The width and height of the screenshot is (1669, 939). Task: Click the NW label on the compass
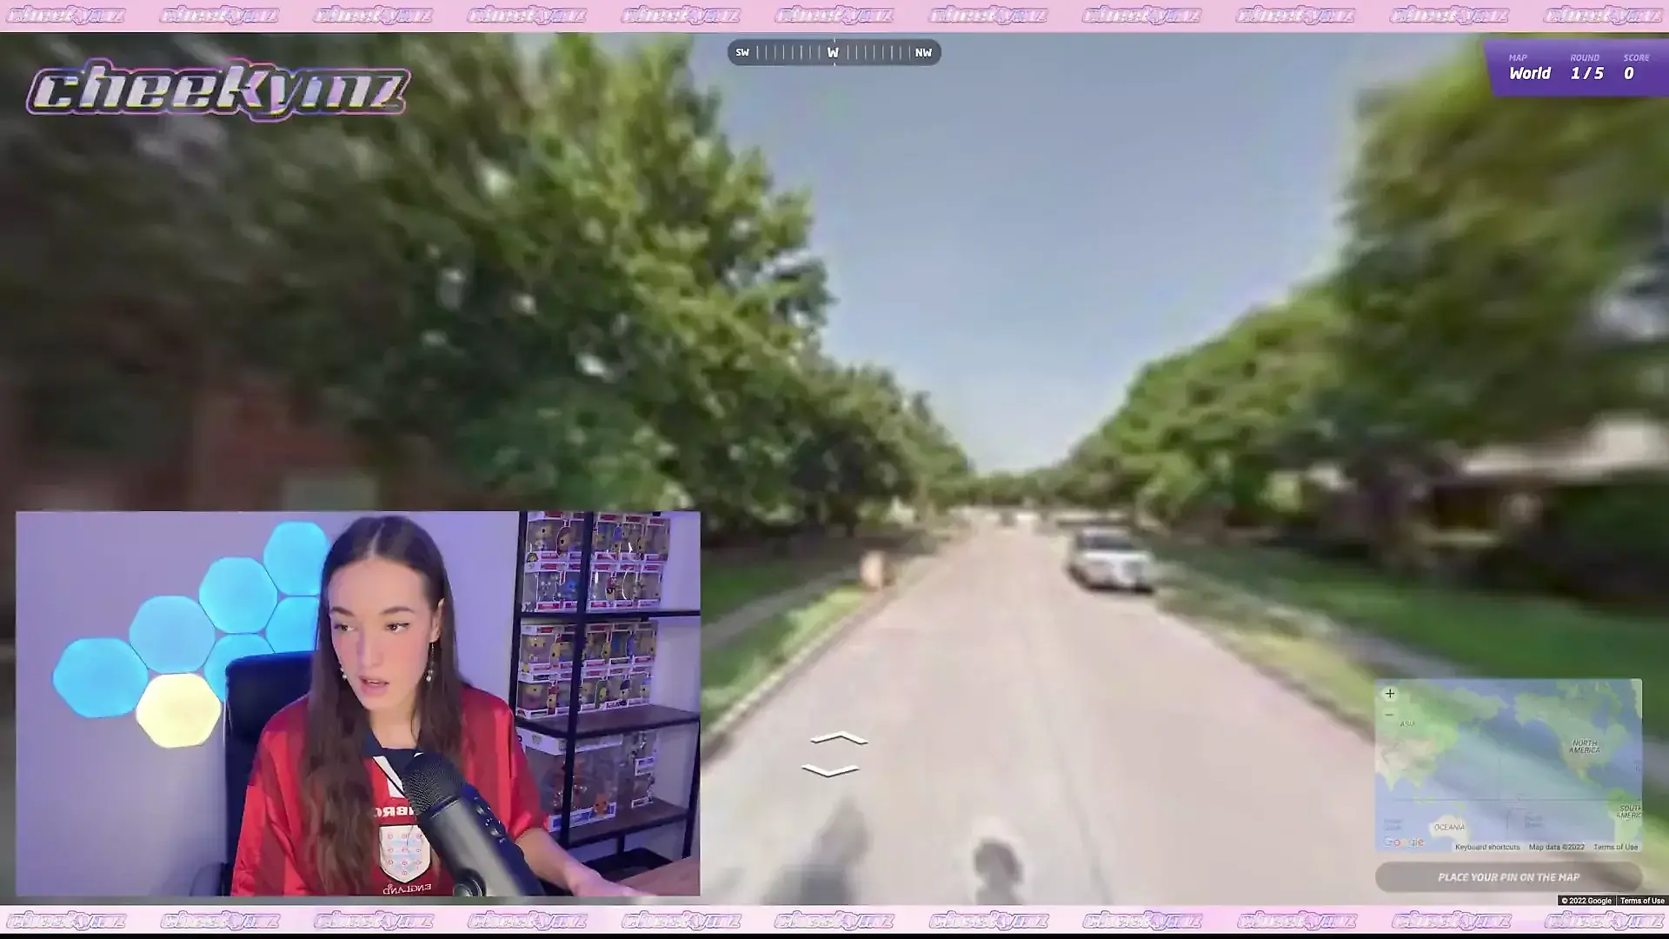(x=922, y=53)
